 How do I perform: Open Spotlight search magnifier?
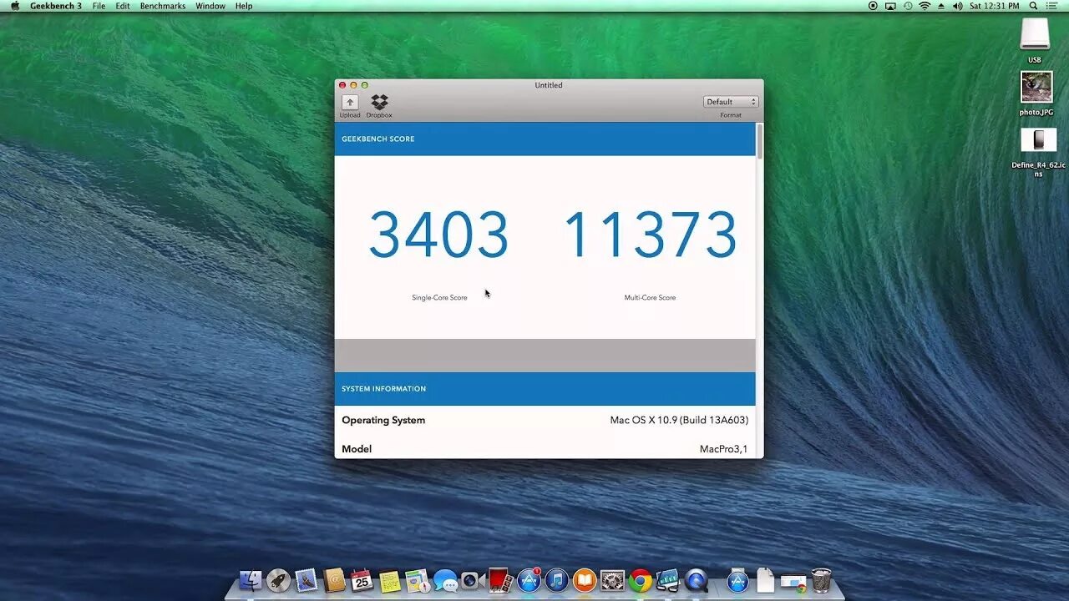(1034, 6)
